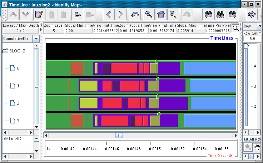263x163 pixels.
Task: Click timeline scrollbar left arrow
Action: tap(46, 135)
